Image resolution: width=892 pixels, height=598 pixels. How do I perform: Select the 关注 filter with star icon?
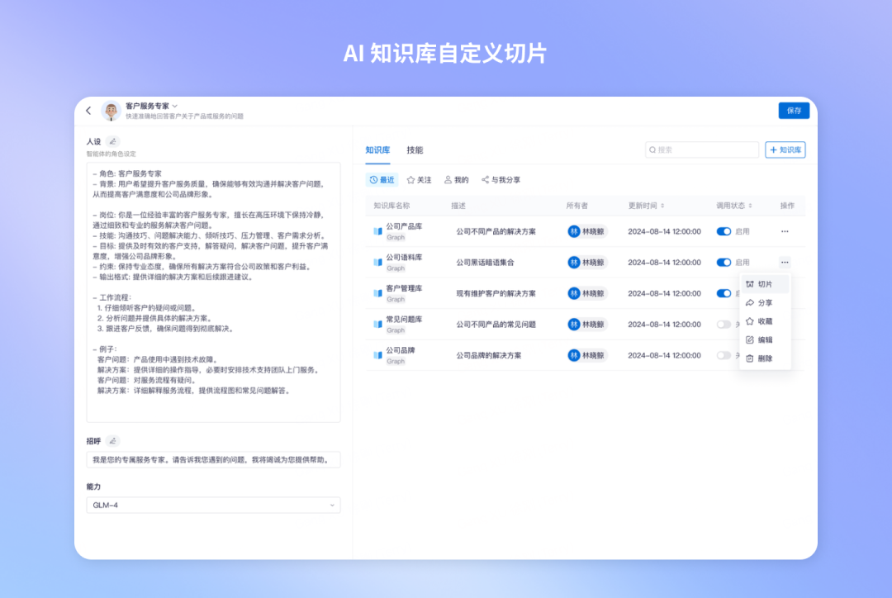(420, 180)
